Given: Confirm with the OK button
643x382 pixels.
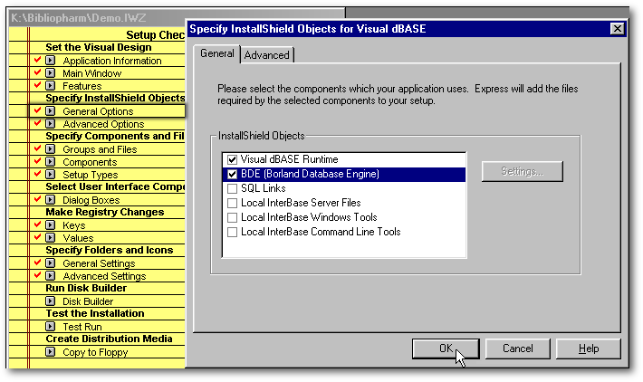Looking at the screenshot, I should point(446,349).
